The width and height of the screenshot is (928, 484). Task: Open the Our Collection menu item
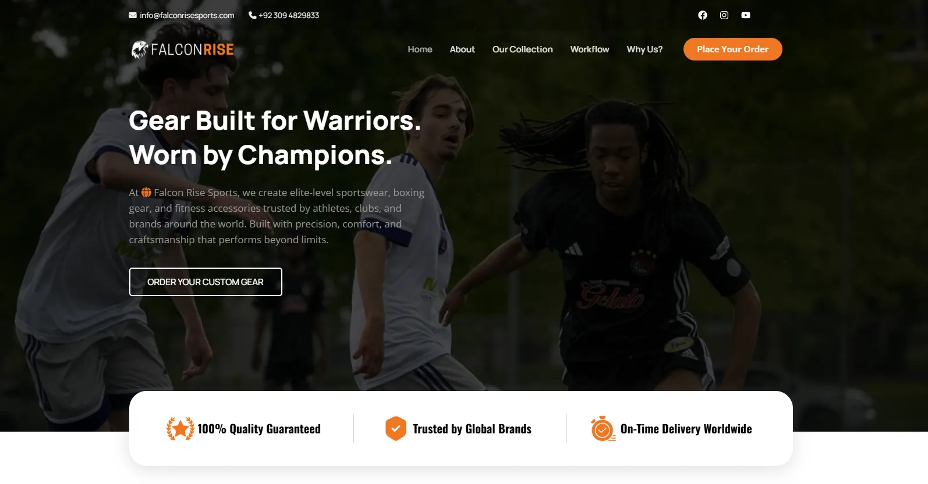(522, 49)
